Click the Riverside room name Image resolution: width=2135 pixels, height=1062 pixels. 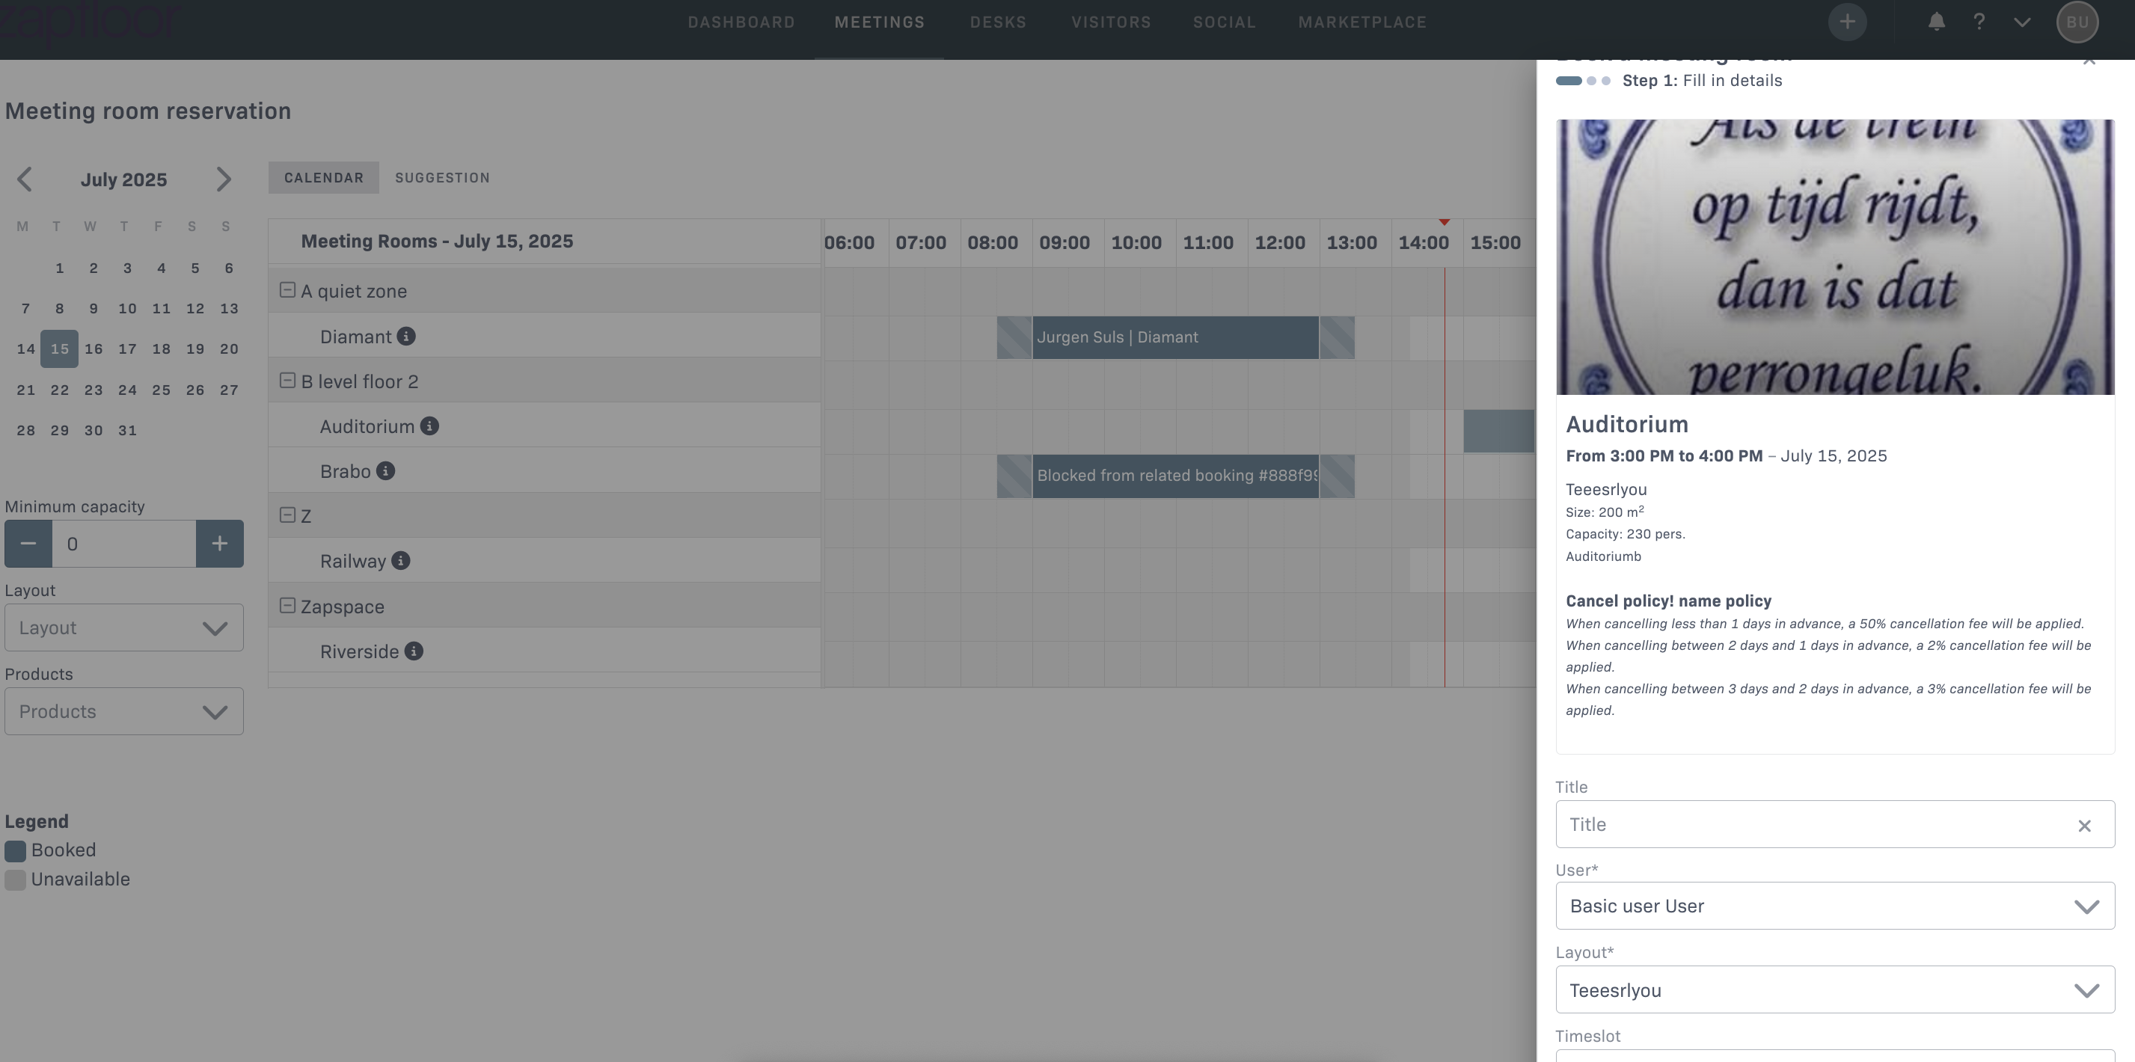click(x=360, y=651)
